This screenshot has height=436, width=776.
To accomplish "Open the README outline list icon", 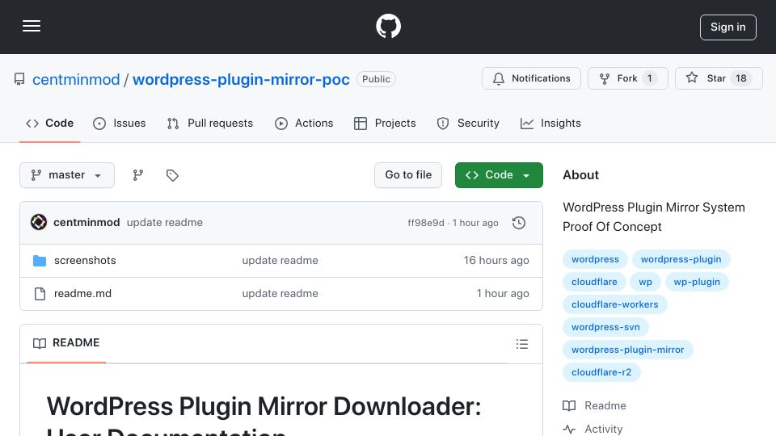I will pyautogui.click(x=521, y=344).
